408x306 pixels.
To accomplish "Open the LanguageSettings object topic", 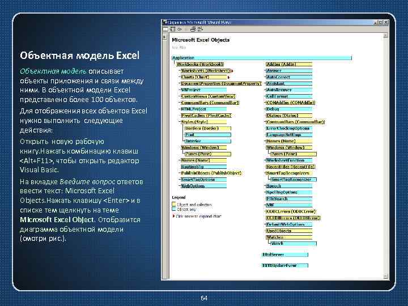I will tap(289, 135).
